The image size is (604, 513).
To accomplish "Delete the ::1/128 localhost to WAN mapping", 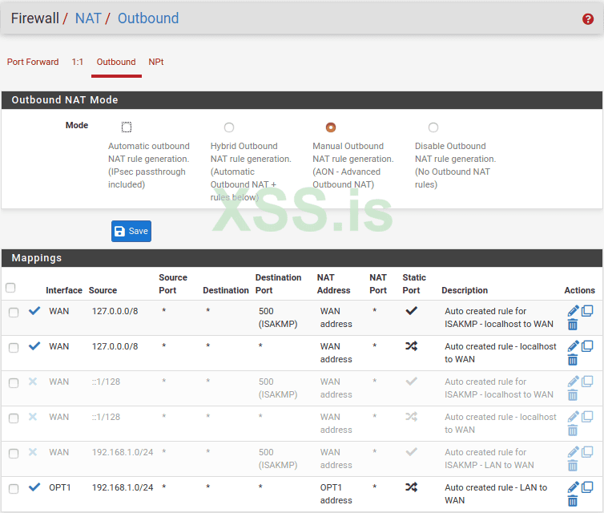I will [573, 430].
